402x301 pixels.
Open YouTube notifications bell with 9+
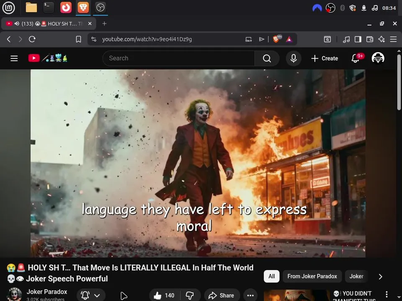tap(356, 58)
